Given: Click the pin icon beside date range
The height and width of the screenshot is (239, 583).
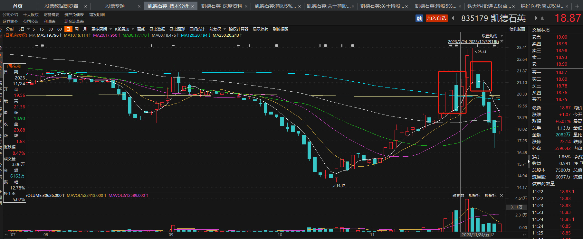Looking at the screenshot, I should tap(502, 41).
